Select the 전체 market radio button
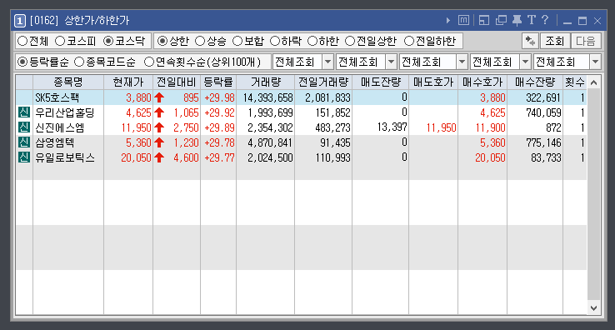Screen dimensions: 615x330 tap(22, 41)
